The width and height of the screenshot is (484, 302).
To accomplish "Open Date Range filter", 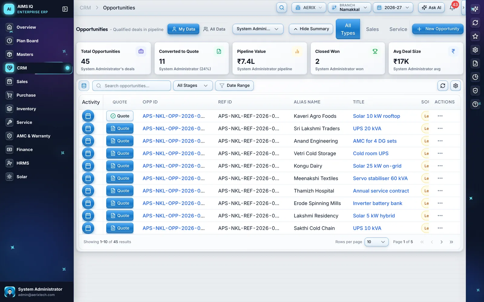I will 234,86.
